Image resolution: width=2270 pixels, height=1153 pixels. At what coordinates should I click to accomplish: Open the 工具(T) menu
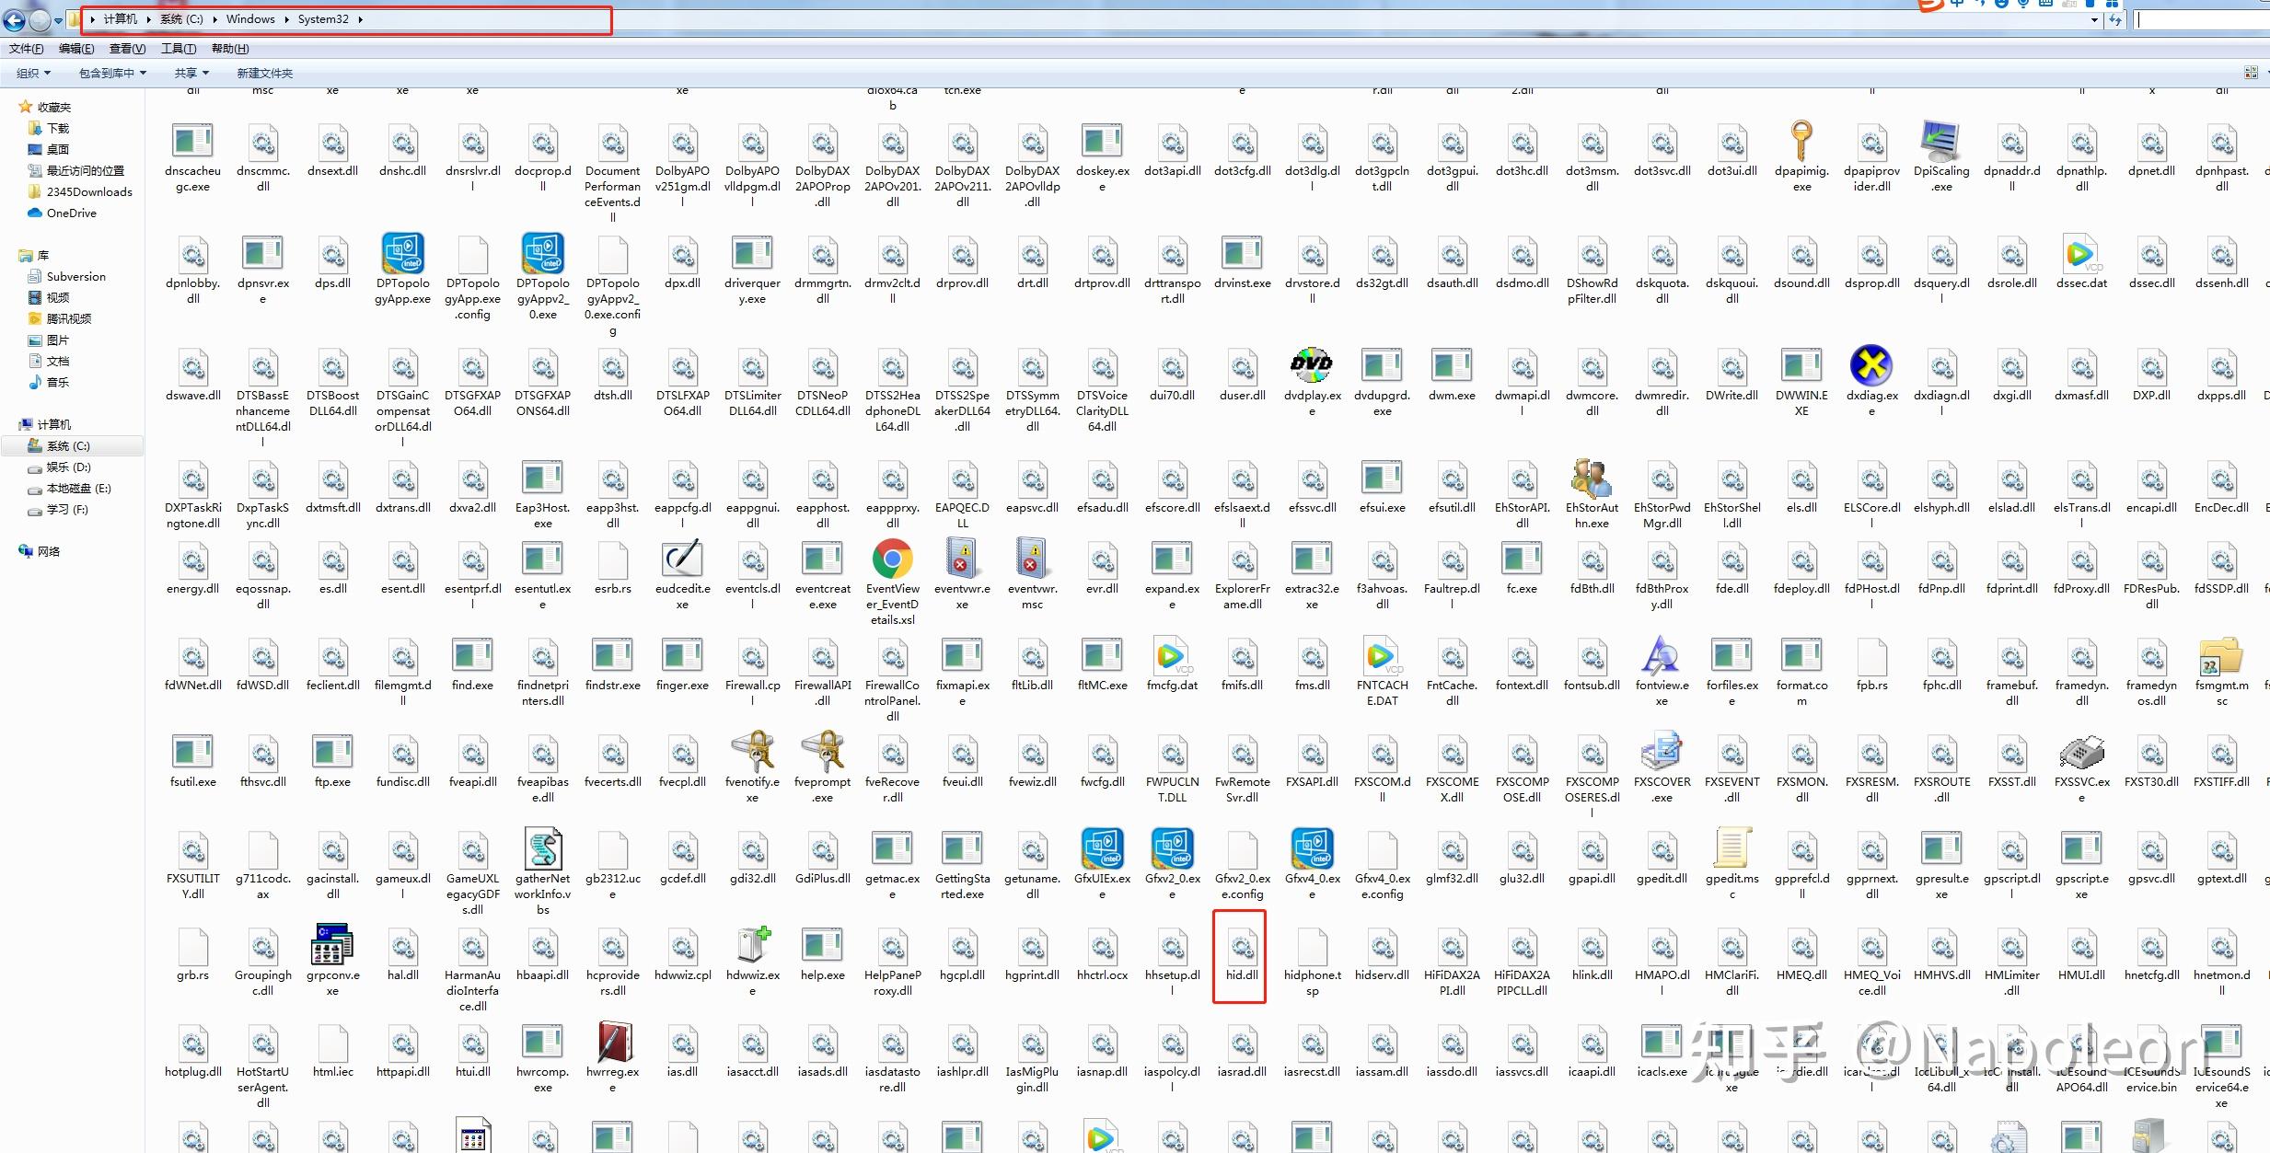(x=179, y=49)
